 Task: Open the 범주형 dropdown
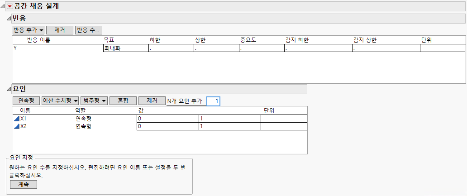(x=94, y=100)
